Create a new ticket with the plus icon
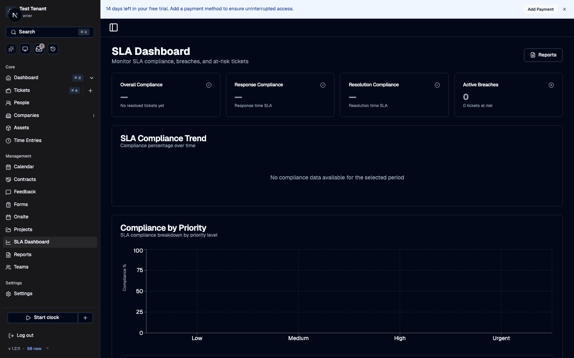Image resolution: width=574 pixels, height=358 pixels. coord(90,91)
